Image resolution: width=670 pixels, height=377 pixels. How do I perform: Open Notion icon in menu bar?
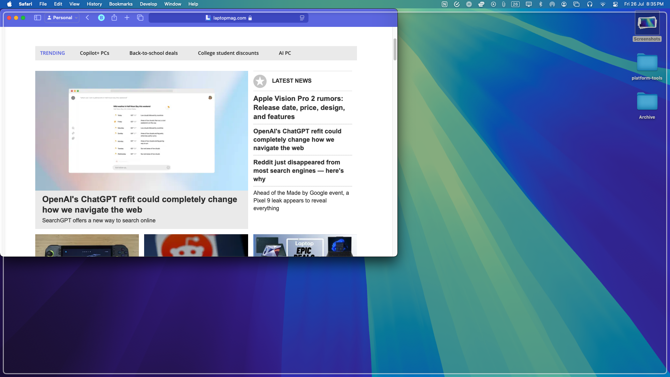click(x=445, y=4)
